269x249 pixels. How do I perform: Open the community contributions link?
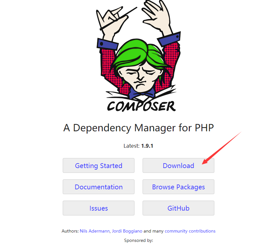(x=190, y=231)
